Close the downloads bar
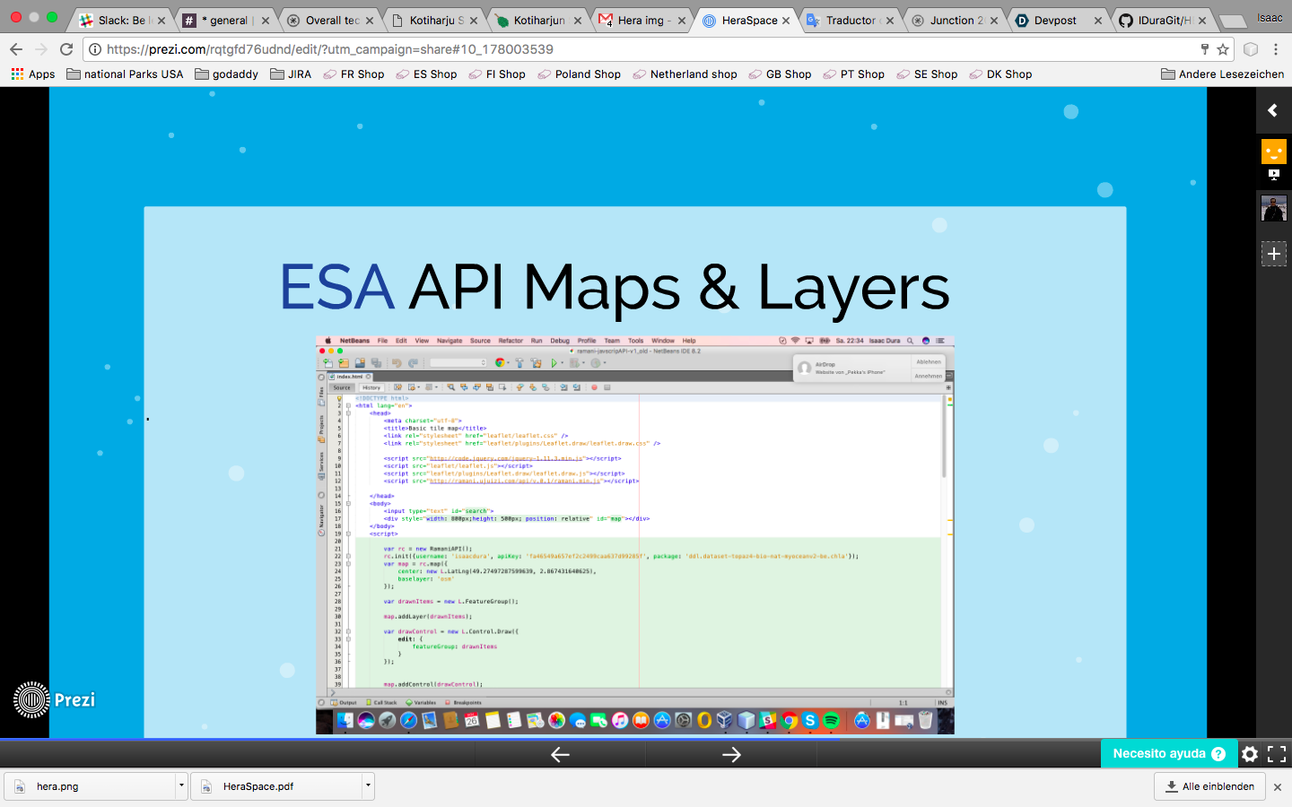1292x807 pixels. point(1278,787)
